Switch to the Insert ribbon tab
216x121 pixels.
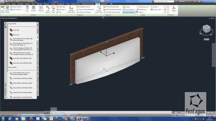coord(14,4)
